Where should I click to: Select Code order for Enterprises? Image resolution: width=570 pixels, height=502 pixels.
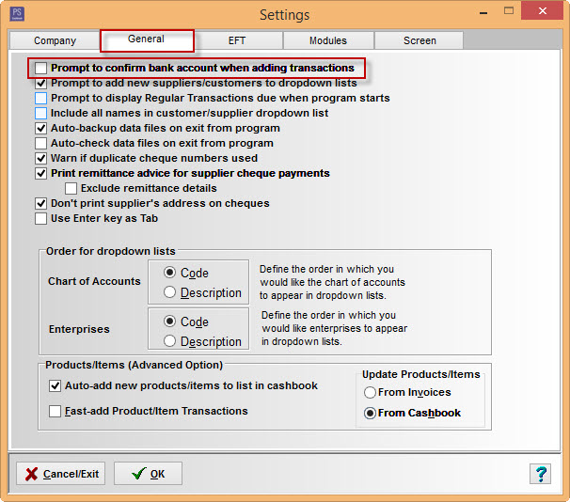click(x=169, y=322)
